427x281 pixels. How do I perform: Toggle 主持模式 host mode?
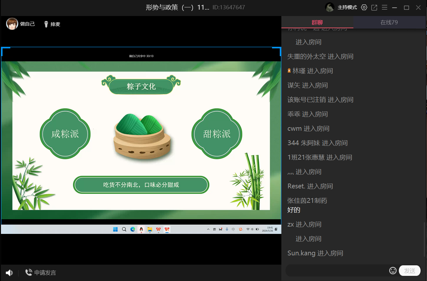click(x=347, y=7)
